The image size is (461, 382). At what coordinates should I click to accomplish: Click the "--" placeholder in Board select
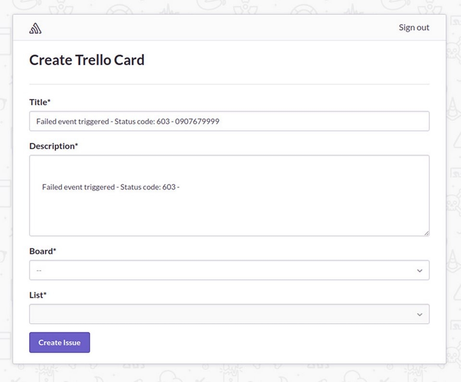(39, 271)
